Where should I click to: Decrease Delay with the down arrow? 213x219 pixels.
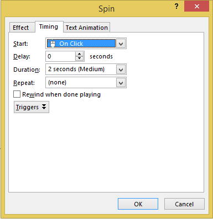click(x=80, y=58)
